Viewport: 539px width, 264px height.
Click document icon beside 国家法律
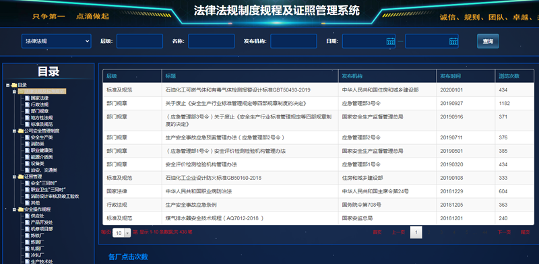tap(28, 98)
